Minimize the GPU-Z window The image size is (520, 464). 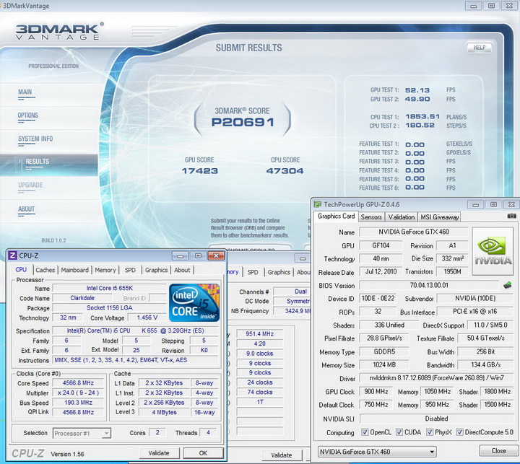pos(475,204)
